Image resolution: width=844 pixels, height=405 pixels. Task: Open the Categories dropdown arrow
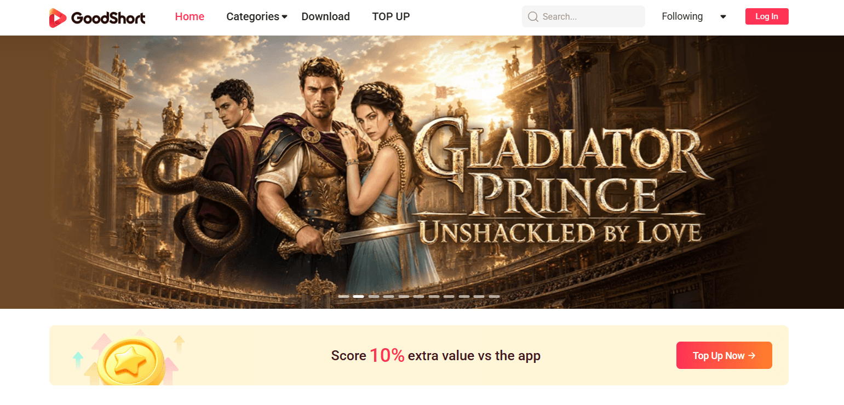point(284,17)
